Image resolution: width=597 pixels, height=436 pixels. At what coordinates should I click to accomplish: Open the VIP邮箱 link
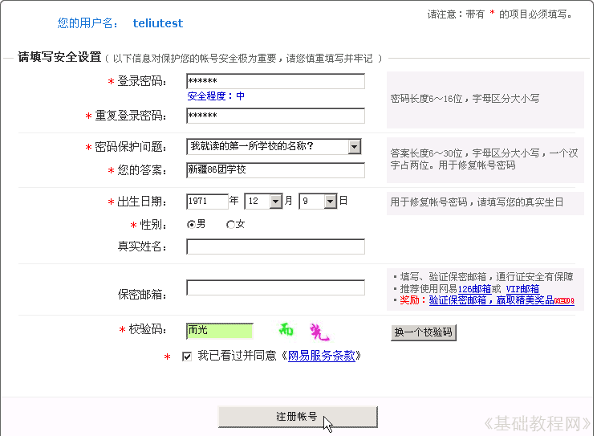[522, 289]
